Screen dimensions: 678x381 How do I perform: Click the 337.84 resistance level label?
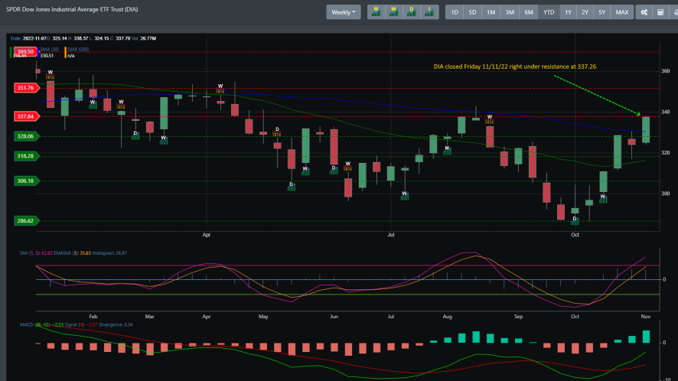[26, 116]
